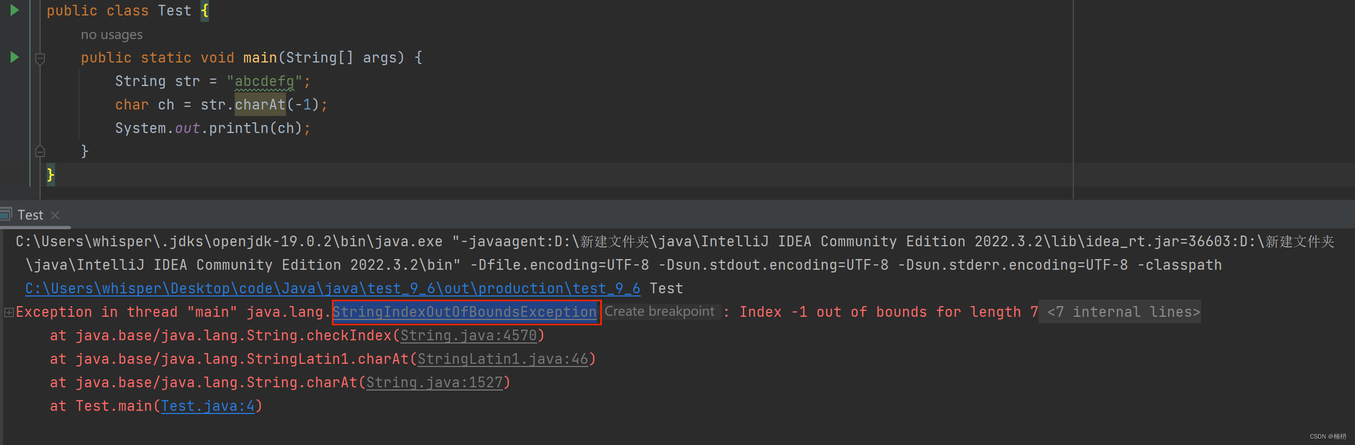Close the Test run tab

click(55, 215)
